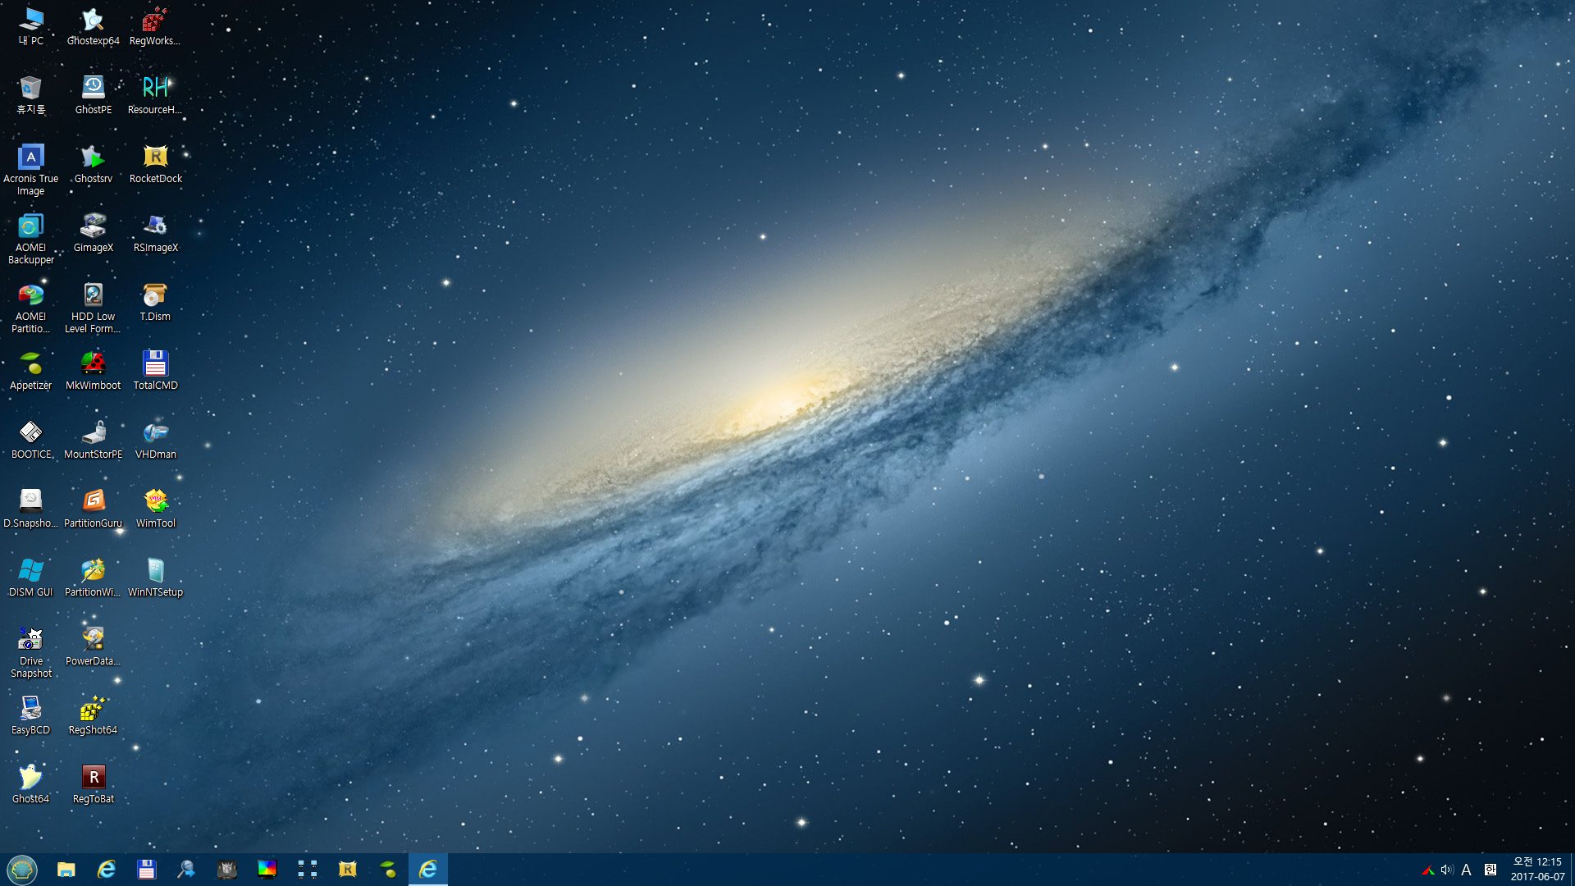The image size is (1575, 886).
Task: Select the T.Dism desktop icon
Action: [x=155, y=302]
